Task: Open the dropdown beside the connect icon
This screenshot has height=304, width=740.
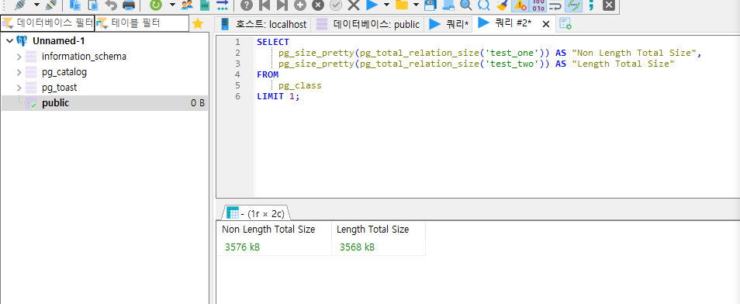Action: 36,5
